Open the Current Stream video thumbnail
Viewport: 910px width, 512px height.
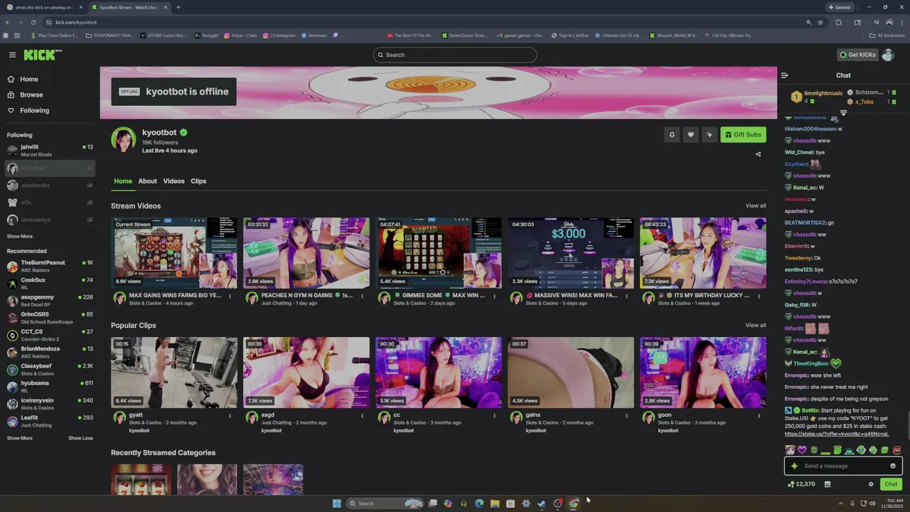[174, 253]
